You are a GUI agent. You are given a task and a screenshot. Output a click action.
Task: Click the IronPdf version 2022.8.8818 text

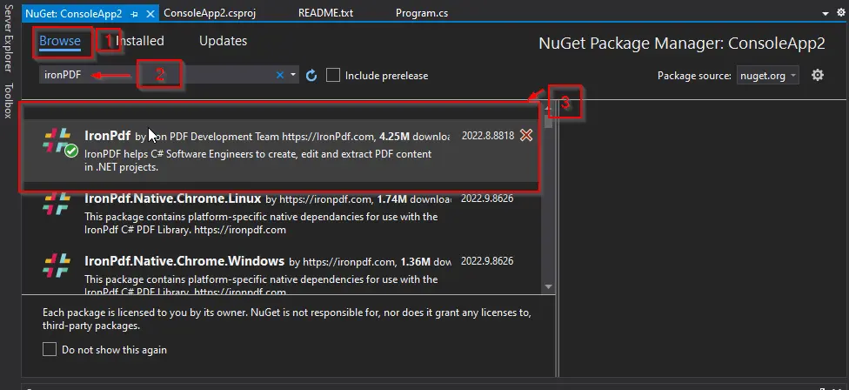(488, 136)
